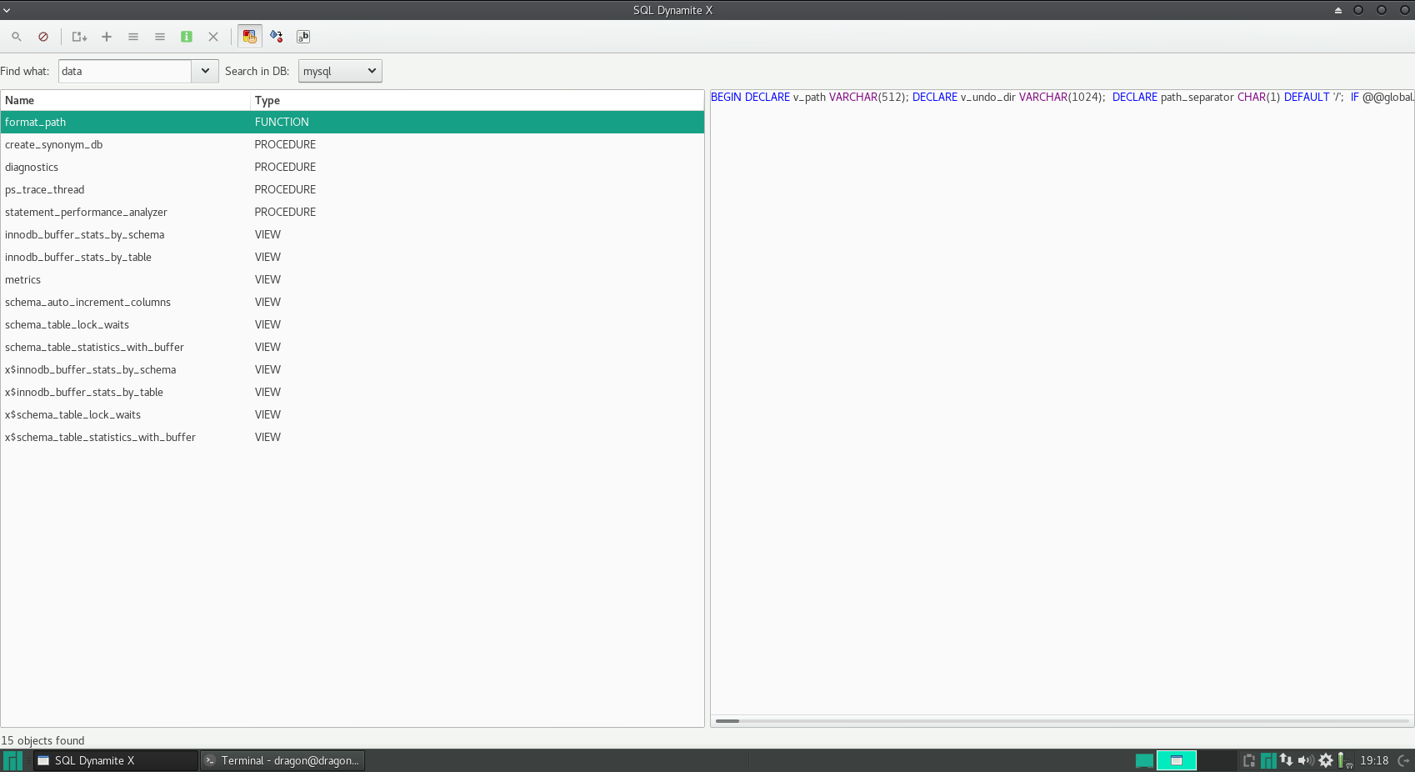Click SQL Dynamite X taskbar button

tap(116, 760)
